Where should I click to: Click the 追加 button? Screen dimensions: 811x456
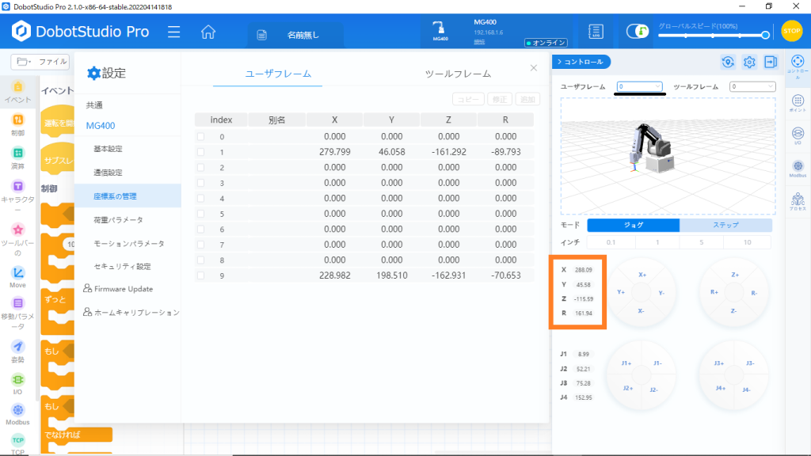click(x=527, y=99)
